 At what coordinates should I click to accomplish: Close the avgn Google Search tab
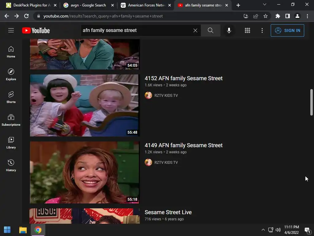(113, 5)
